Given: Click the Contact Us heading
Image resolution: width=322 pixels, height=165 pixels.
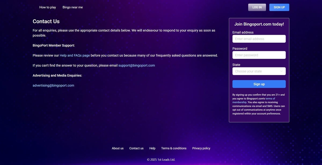Looking at the screenshot, I should click(46, 21).
